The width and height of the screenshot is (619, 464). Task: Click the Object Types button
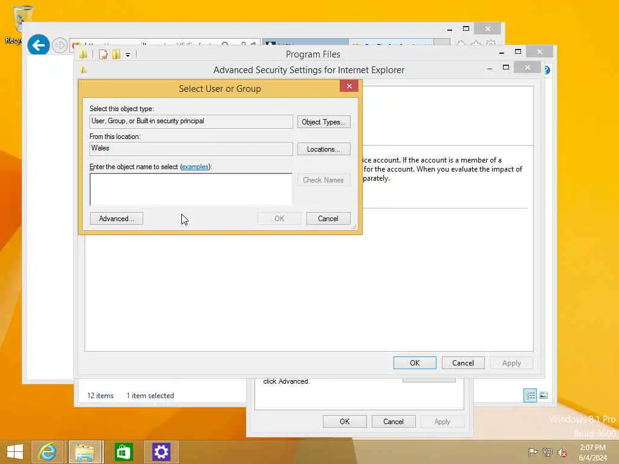tap(324, 122)
